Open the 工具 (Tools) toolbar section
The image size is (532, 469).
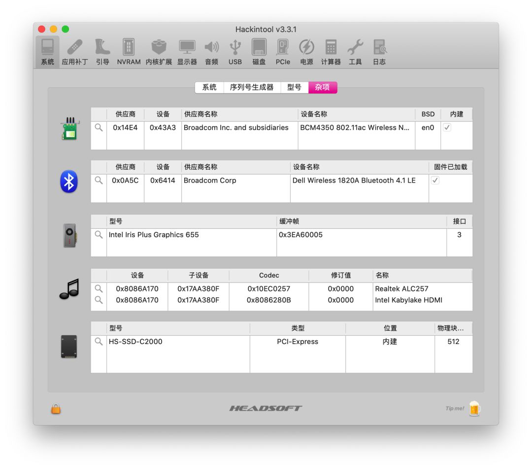click(355, 52)
